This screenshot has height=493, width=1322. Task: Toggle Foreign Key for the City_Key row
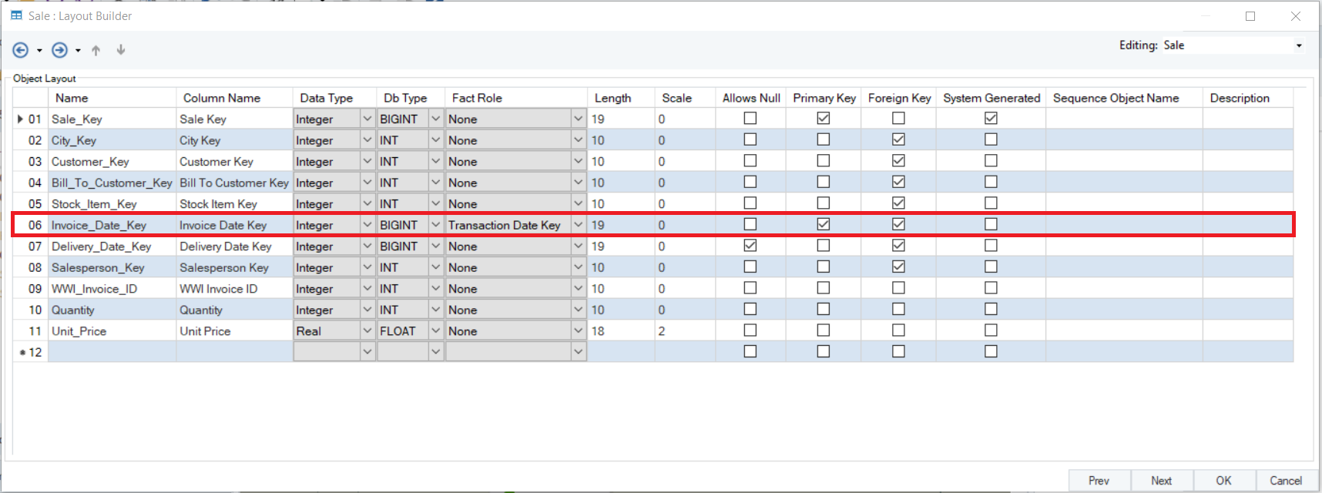click(x=898, y=139)
